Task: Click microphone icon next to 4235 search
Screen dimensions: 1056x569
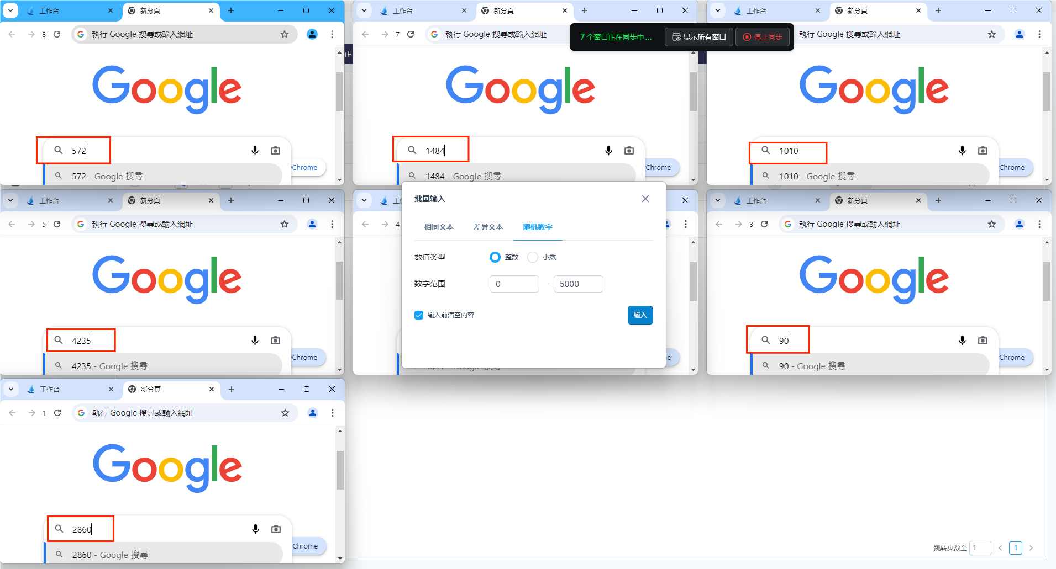Action: click(x=255, y=340)
